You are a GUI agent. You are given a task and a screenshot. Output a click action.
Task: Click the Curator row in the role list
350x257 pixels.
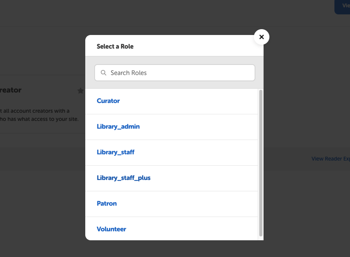pos(171,101)
